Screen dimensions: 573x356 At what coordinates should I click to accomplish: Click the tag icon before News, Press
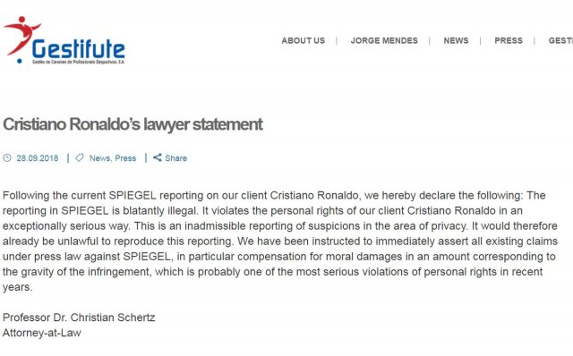[80, 157]
